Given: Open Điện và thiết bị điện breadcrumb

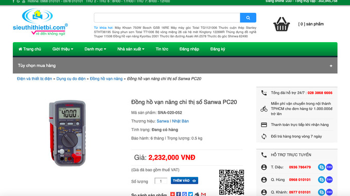Looking at the screenshot, I should click(x=34, y=79).
